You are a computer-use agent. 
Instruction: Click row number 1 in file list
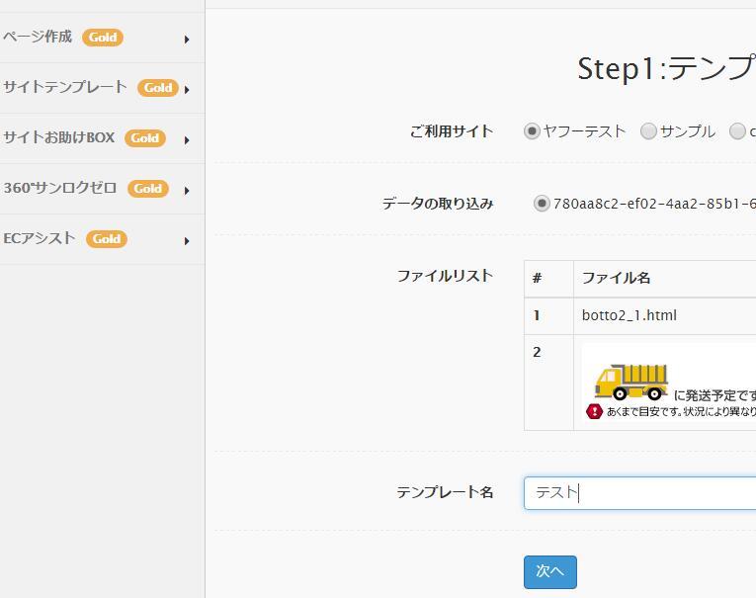click(x=537, y=315)
